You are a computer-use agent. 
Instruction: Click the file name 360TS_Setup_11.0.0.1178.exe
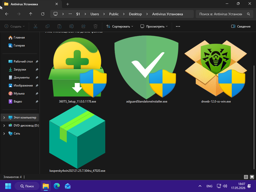click(x=77, y=101)
